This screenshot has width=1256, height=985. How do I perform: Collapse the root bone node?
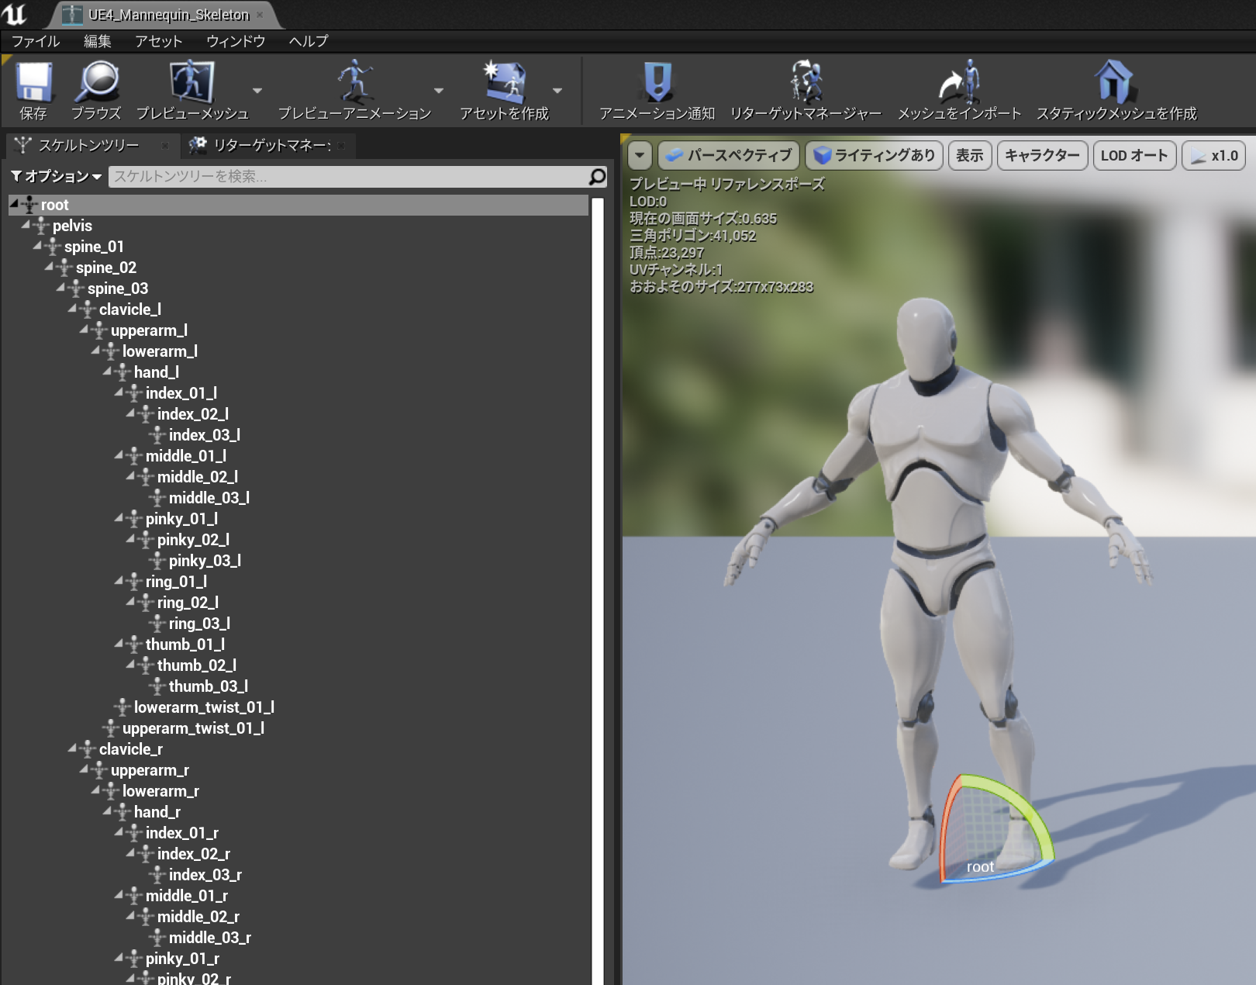[14, 203]
